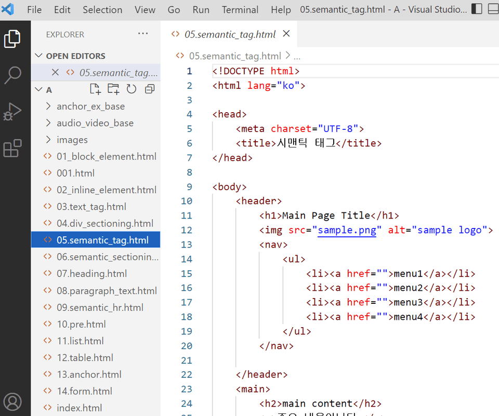The image size is (499, 416).
Task: Expand the audio_video_base folder
Action: 95,123
